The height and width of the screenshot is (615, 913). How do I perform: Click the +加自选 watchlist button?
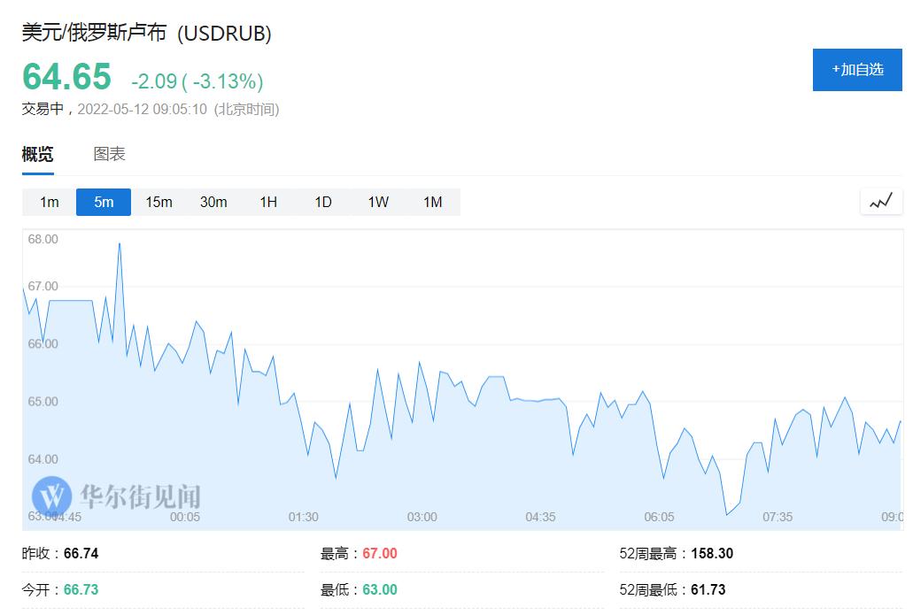click(x=857, y=70)
